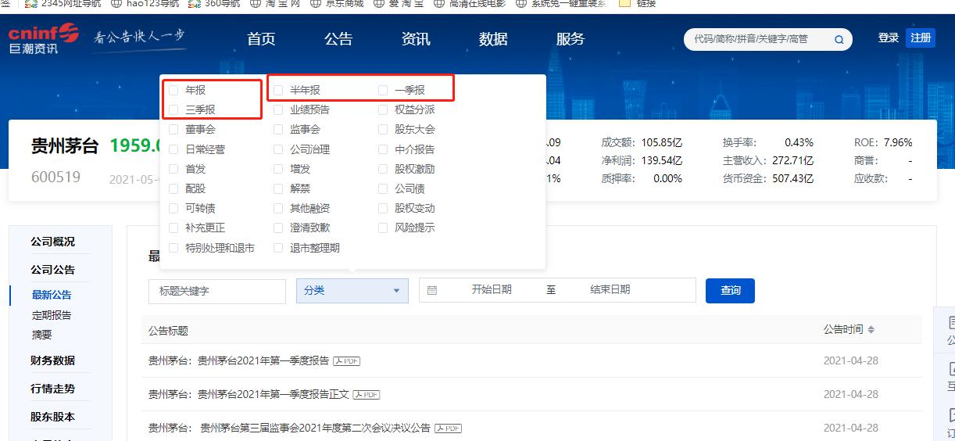
Task: Click the cninfo logo
Action: click(44, 39)
